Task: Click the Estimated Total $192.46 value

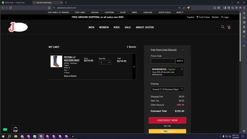Action: tap(179, 111)
